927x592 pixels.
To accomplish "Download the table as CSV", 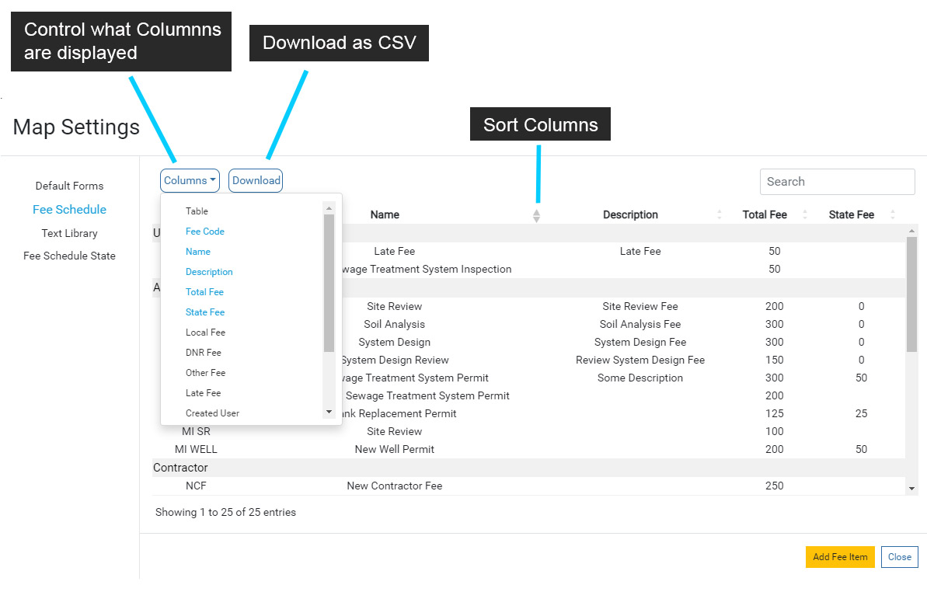I will coord(256,180).
